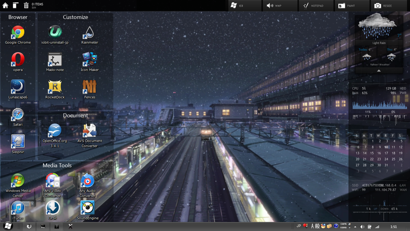Image resolution: width=410 pixels, height=231 pixels.
Task: Launch the Fences shortcut
Action: (x=90, y=90)
